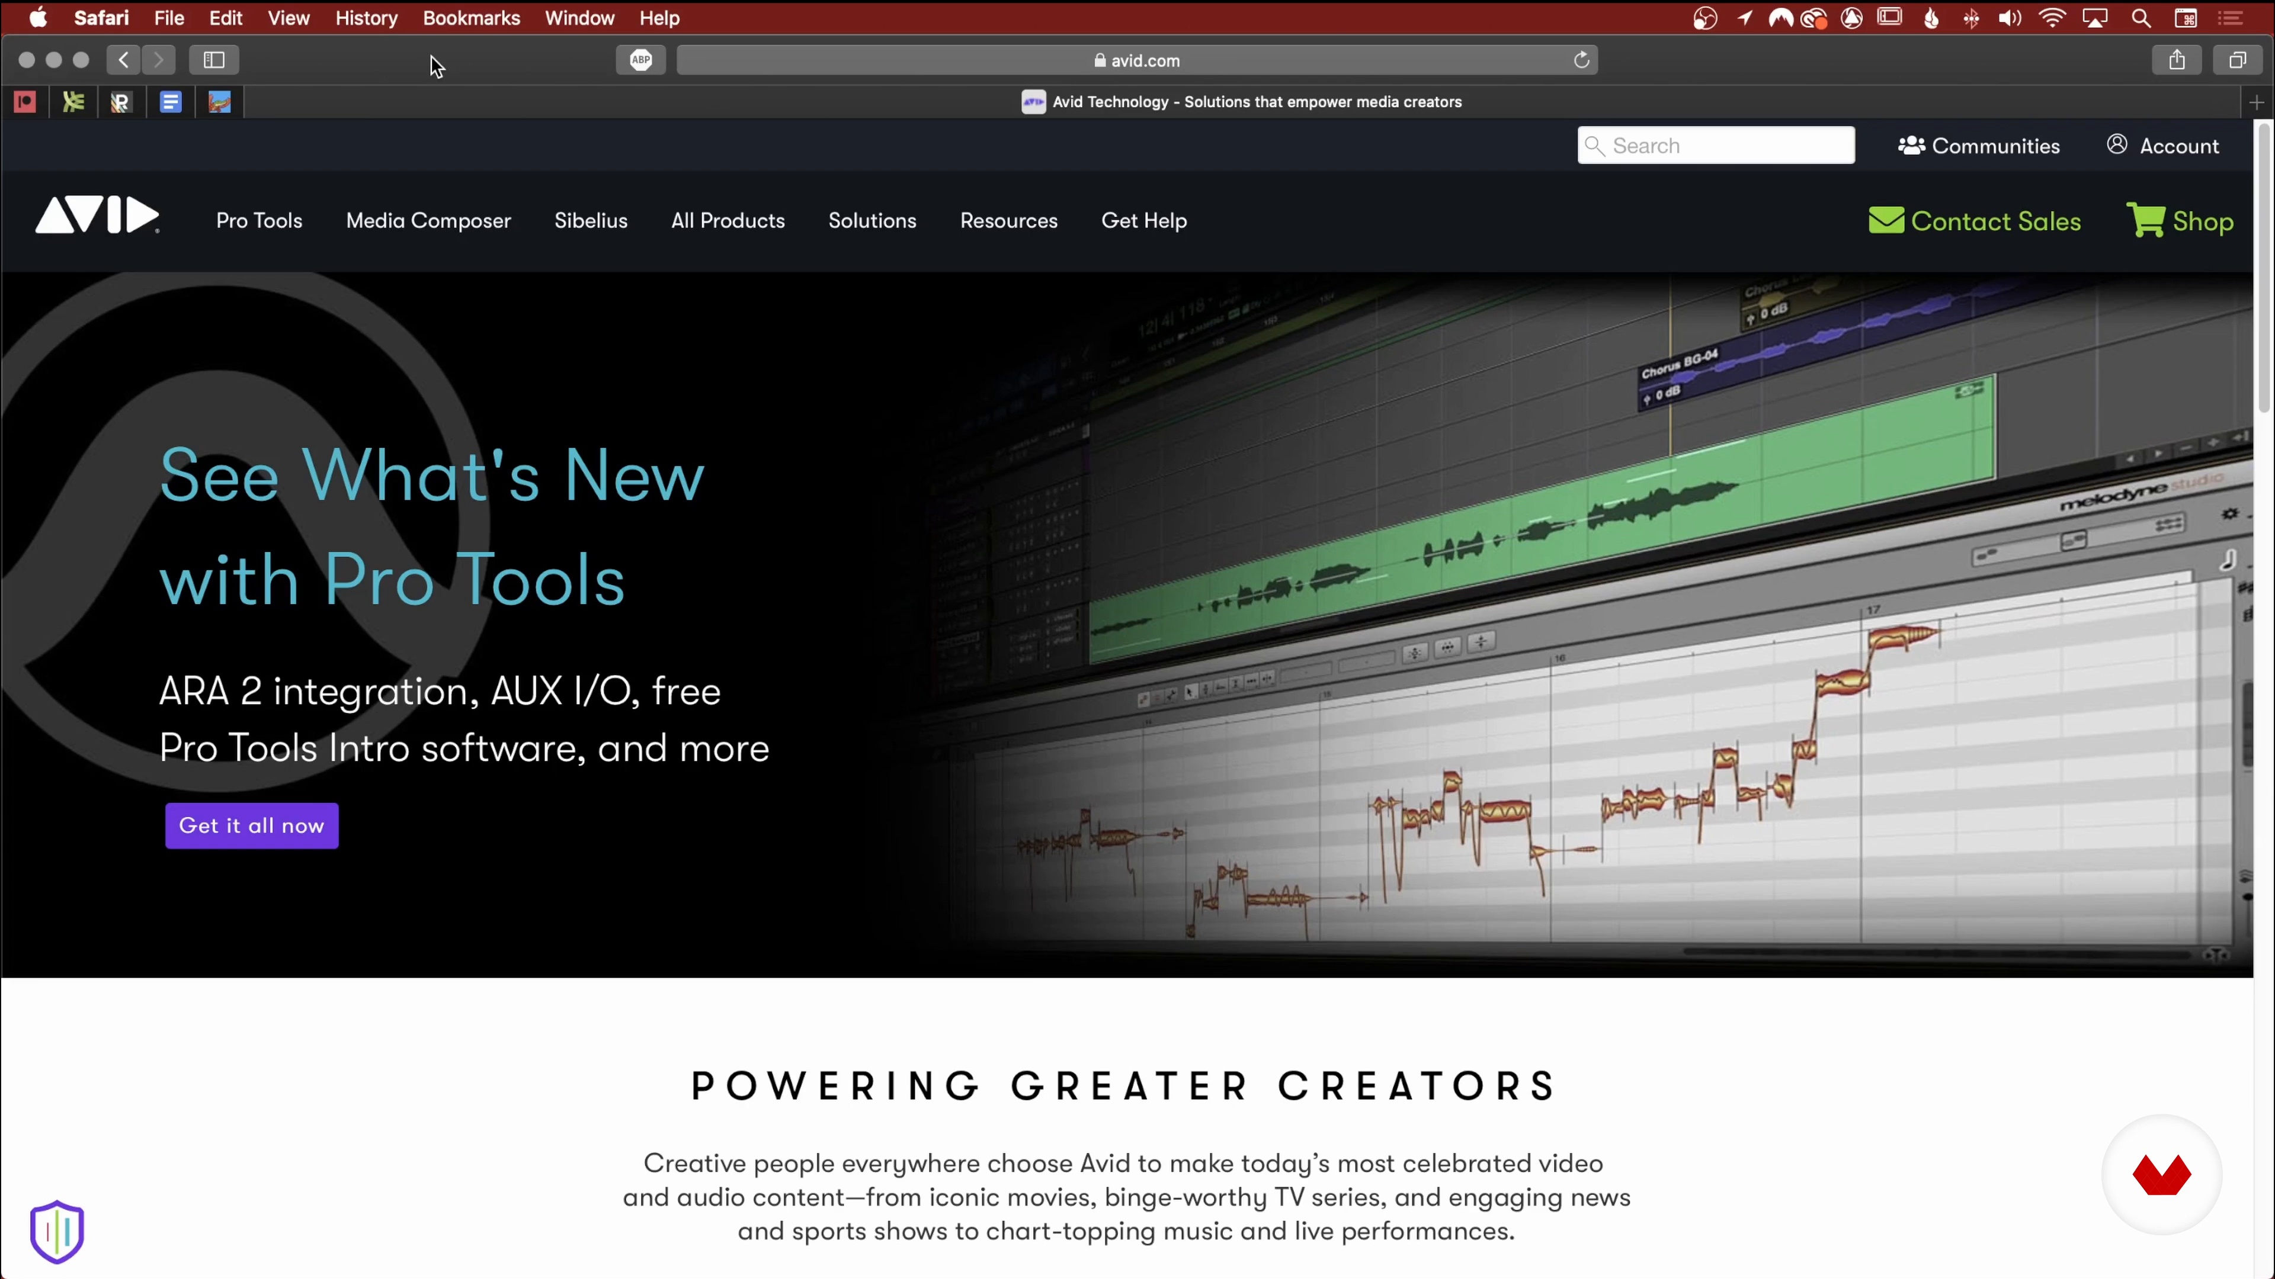
Task: Open the Window menu
Action: [x=579, y=18]
